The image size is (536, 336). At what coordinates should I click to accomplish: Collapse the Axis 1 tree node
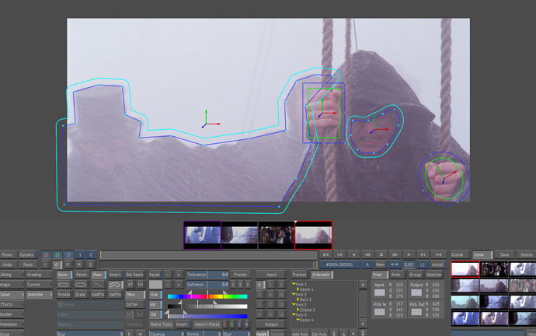pyautogui.click(x=294, y=285)
